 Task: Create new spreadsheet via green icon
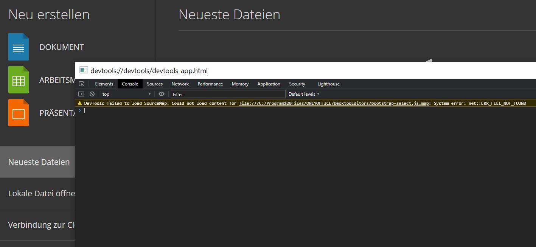pos(19,80)
